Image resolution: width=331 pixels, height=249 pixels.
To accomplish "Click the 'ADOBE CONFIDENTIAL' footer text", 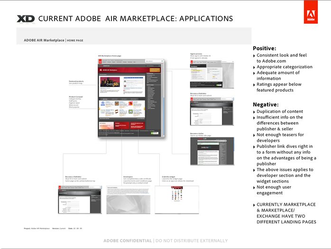I will [x=128, y=240].
